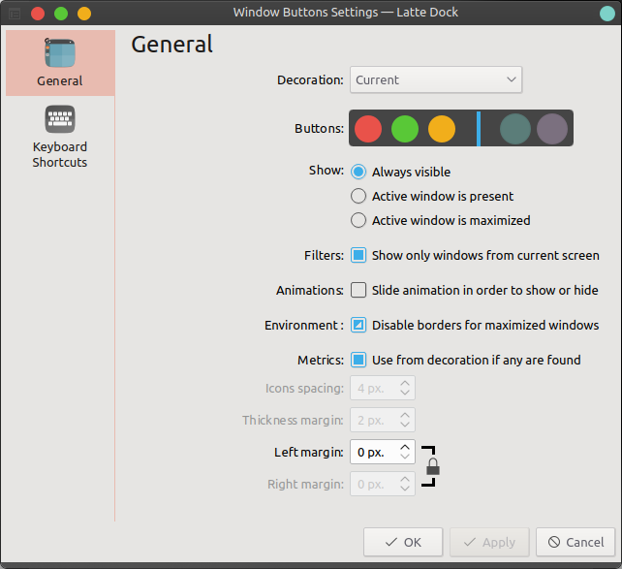622x569 pixels.
Task: Toggle Show only windows from current screen
Action: [x=358, y=256]
